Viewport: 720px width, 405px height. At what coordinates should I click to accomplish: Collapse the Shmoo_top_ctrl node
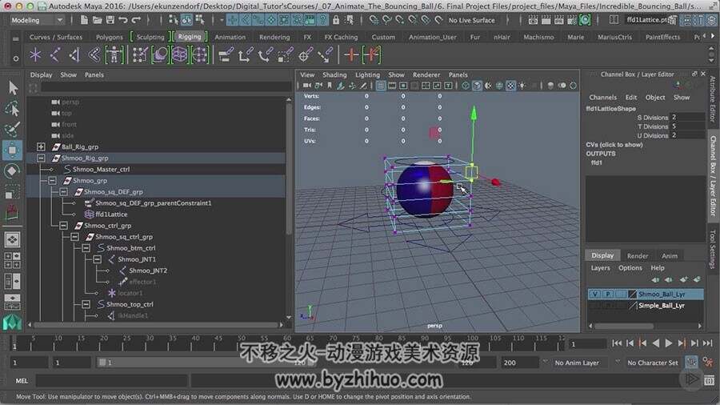click(x=86, y=304)
